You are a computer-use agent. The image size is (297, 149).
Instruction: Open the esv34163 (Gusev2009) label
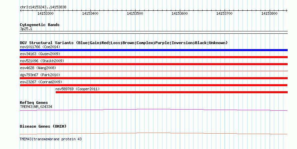[40, 54]
